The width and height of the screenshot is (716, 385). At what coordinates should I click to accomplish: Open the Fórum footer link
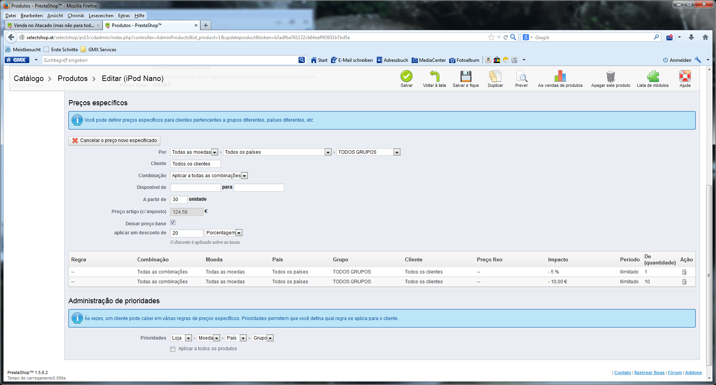(675, 372)
